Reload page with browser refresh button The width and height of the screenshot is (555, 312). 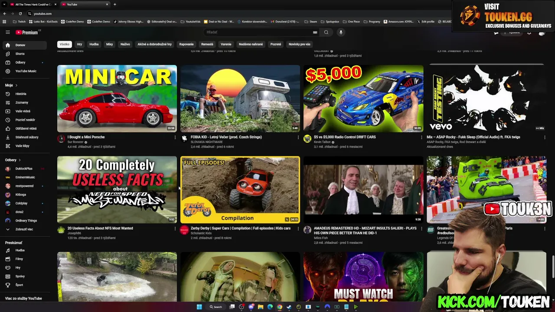click(x=20, y=13)
